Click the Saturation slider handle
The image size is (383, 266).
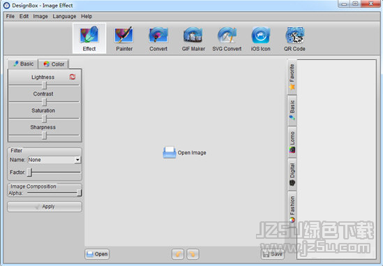[x=44, y=119]
